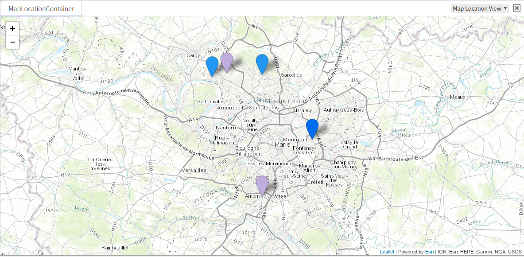Click the Créteil label on the map

coord(315,182)
